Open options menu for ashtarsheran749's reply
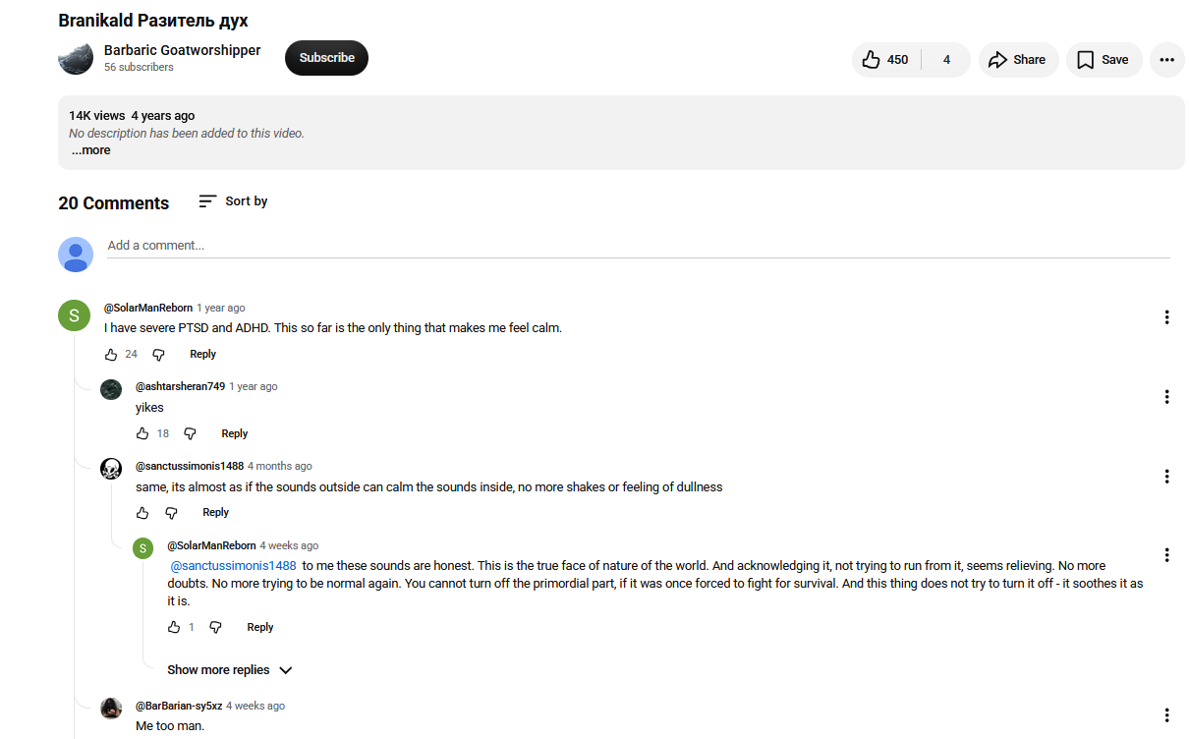This screenshot has width=1189, height=739. (1166, 397)
